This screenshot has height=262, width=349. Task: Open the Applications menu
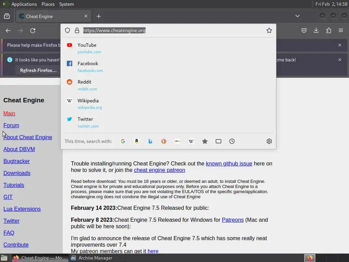point(24,4)
